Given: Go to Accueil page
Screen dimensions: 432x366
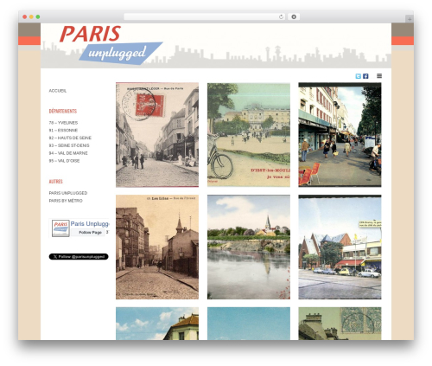Looking at the screenshot, I should [58, 91].
